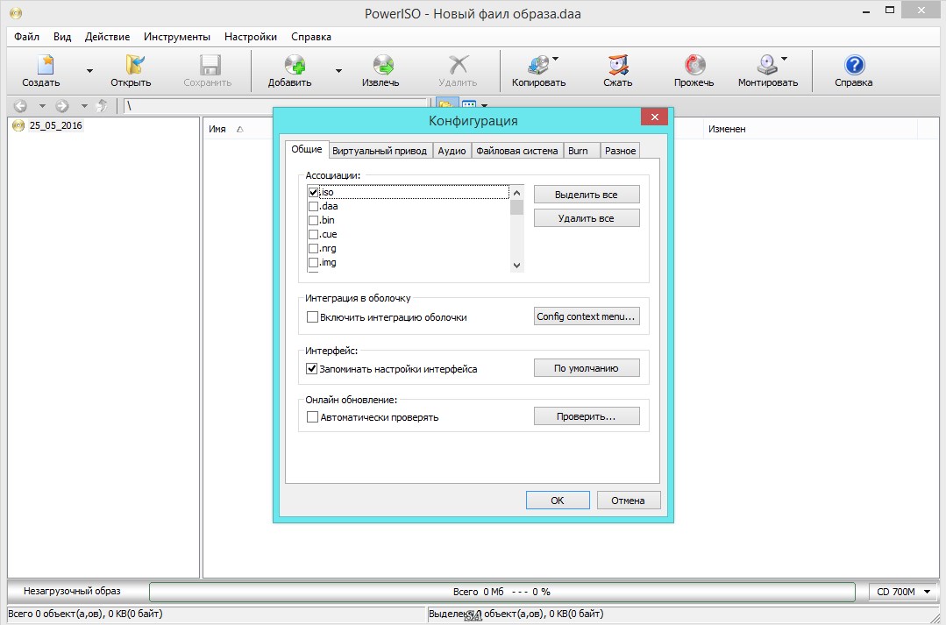
Task: Open the CD 700M media size dropdown
Action: pos(903,592)
